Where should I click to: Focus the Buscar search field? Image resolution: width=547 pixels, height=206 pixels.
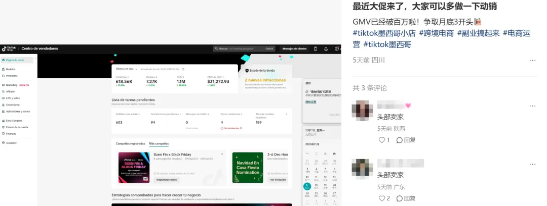coord(244,48)
